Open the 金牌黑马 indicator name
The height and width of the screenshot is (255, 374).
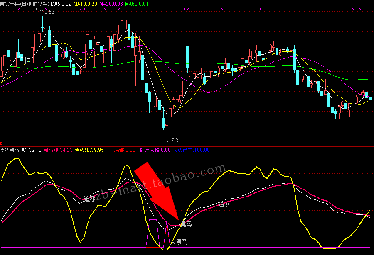point(10,150)
